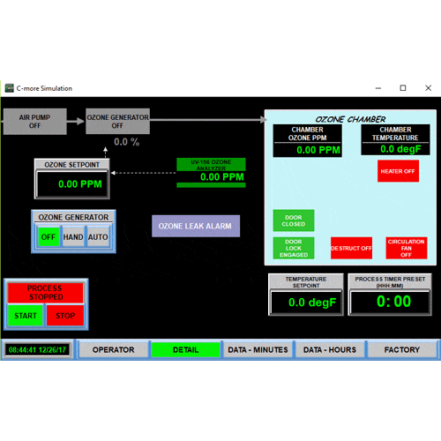
Task: Click the PROCESS STOPPED status banner
Action: 46,293
